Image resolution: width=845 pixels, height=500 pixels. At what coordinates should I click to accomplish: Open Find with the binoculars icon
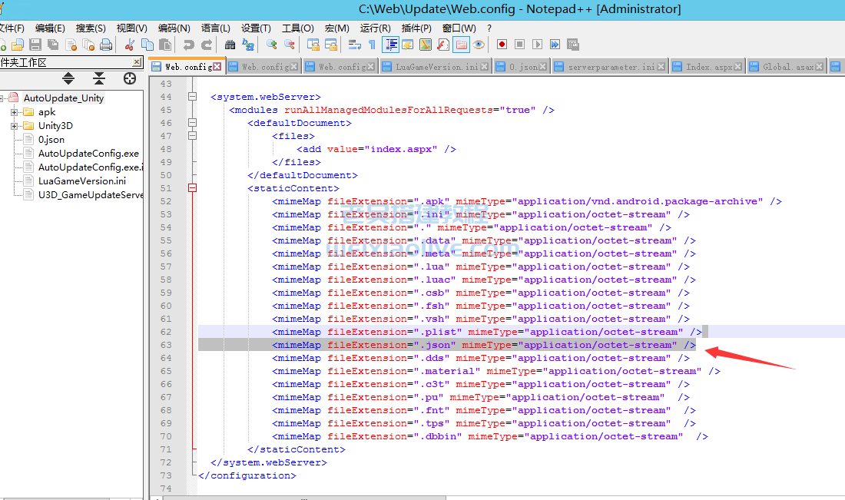click(x=230, y=45)
